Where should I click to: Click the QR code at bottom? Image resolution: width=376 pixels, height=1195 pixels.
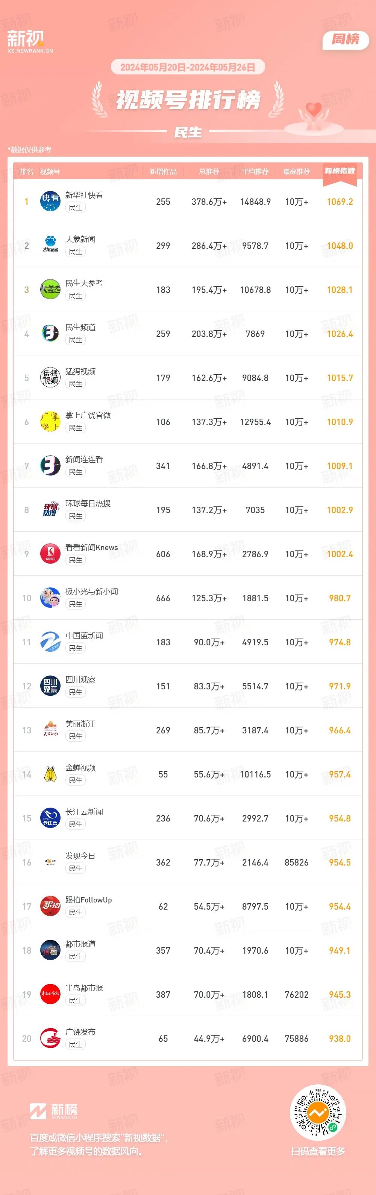(318, 1113)
